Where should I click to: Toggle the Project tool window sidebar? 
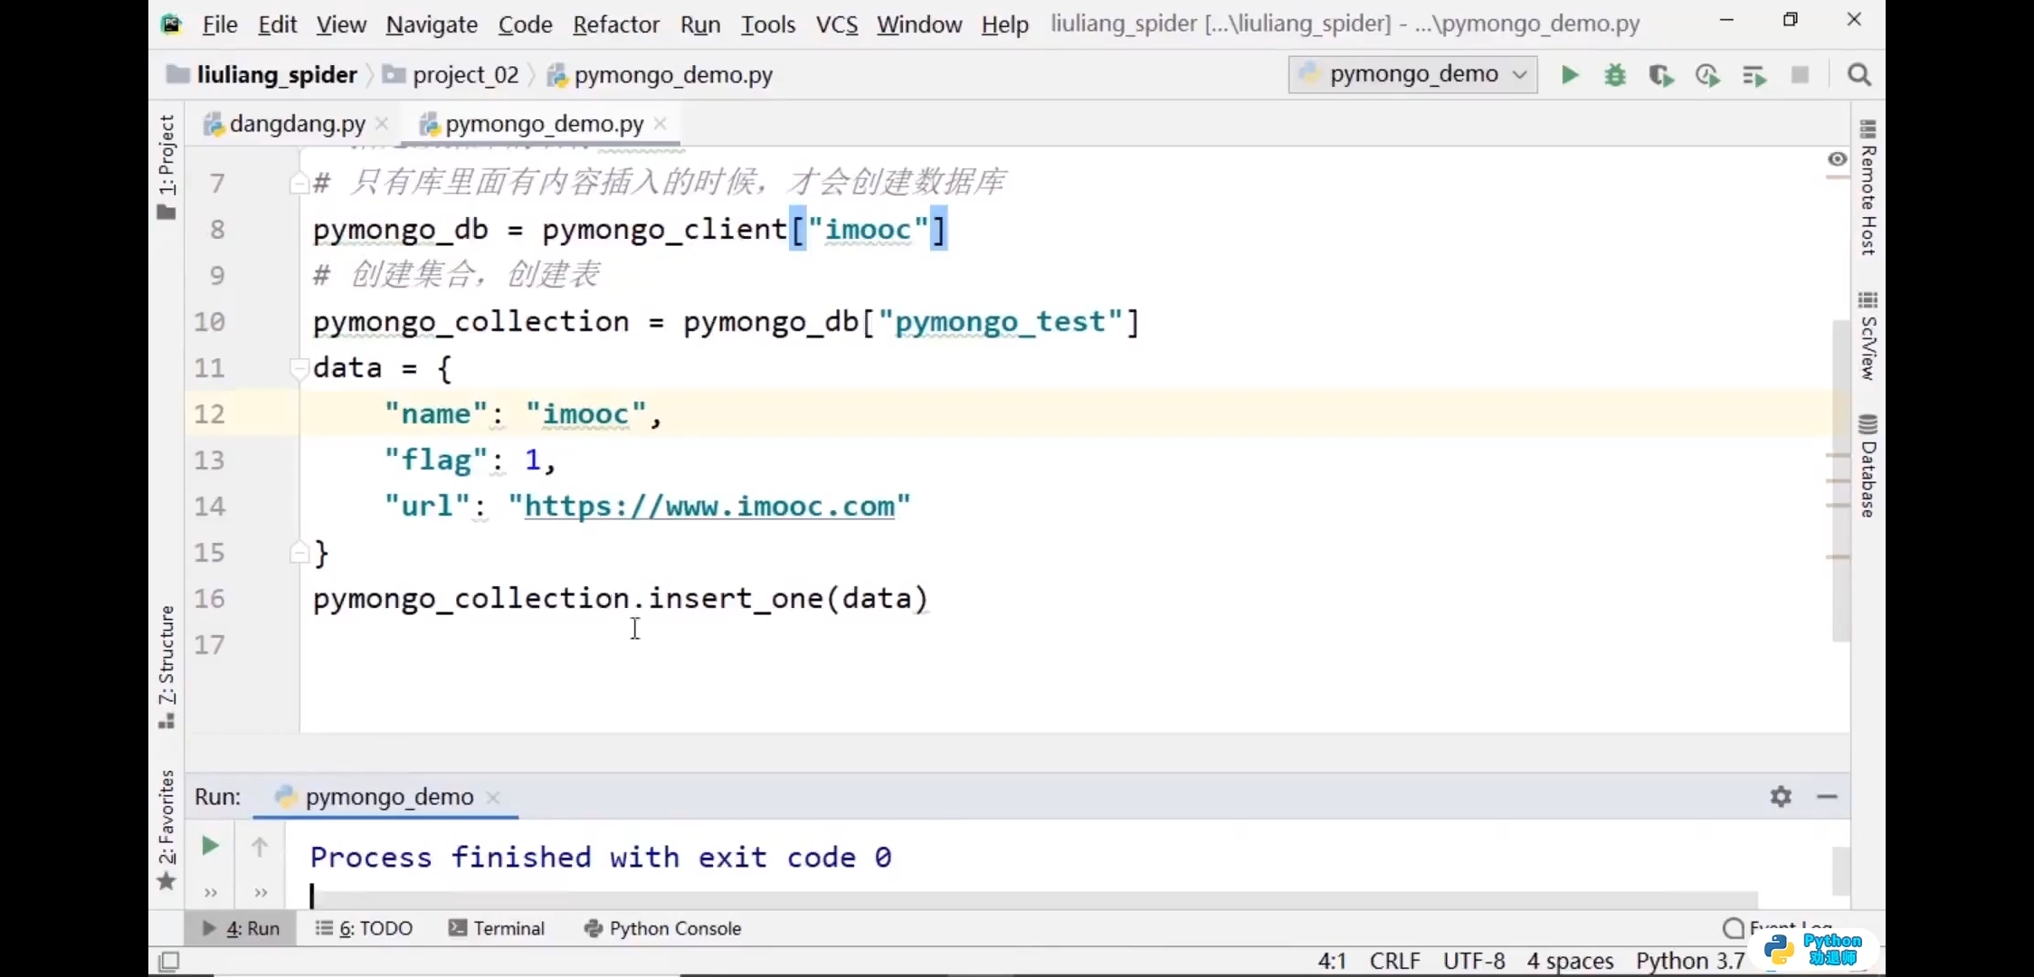(x=166, y=167)
